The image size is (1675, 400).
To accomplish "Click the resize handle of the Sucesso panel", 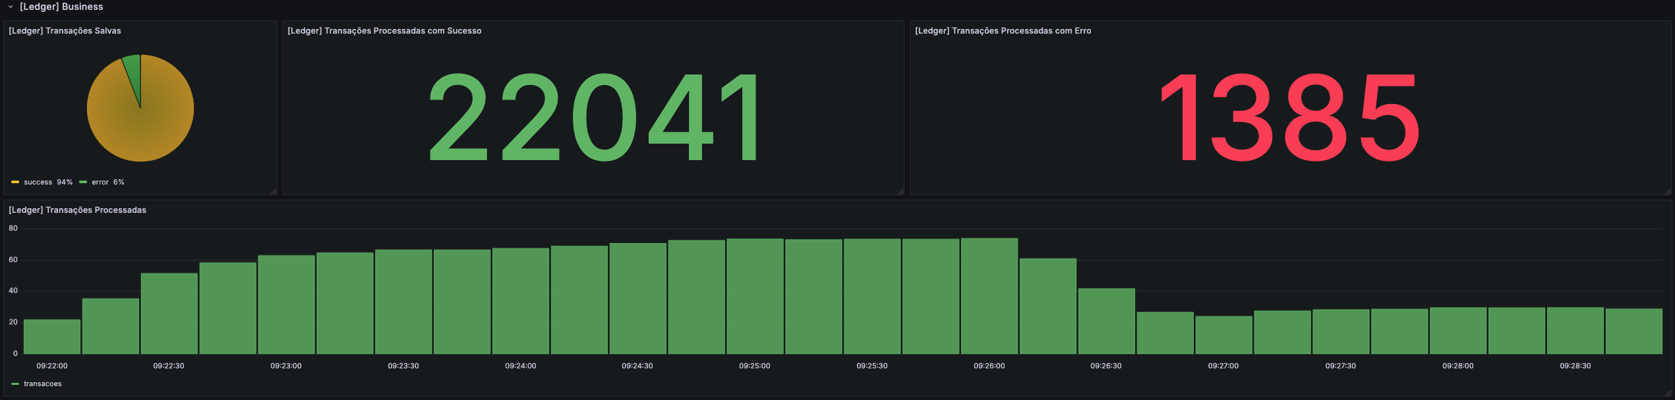I will (x=900, y=192).
